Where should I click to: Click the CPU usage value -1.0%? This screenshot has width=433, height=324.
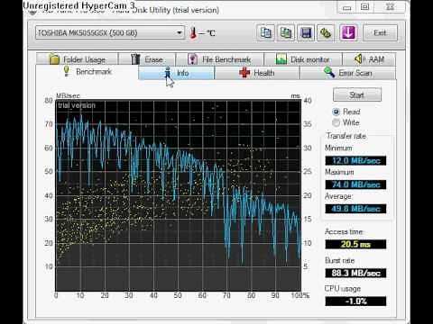pyautogui.click(x=355, y=301)
